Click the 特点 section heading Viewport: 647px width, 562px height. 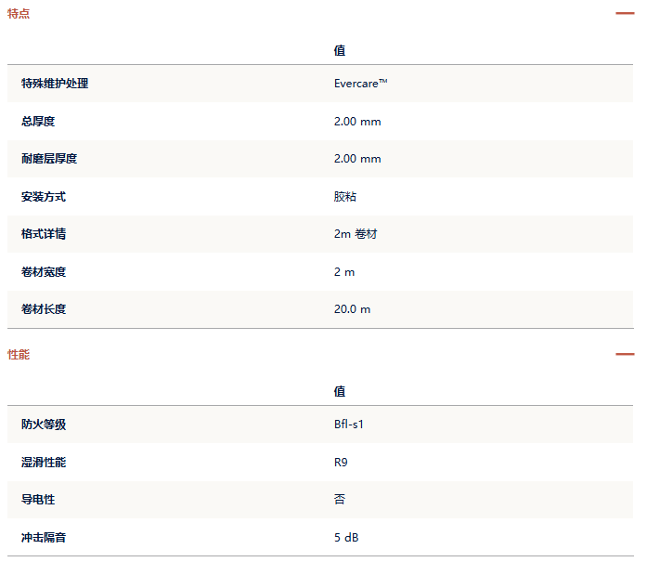[19, 13]
